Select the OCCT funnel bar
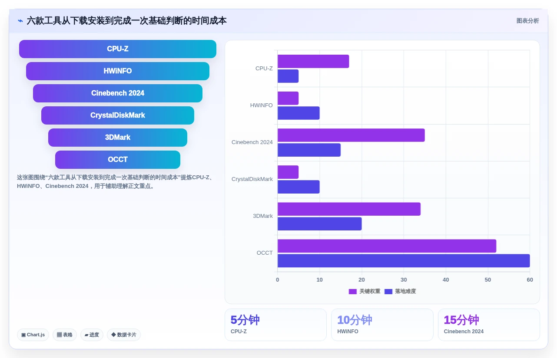This screenshot has height=358, width=557. click(118, 160)
